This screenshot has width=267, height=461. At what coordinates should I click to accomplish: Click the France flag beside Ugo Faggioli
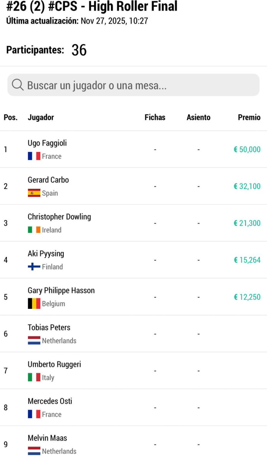(x=34, y=156)
